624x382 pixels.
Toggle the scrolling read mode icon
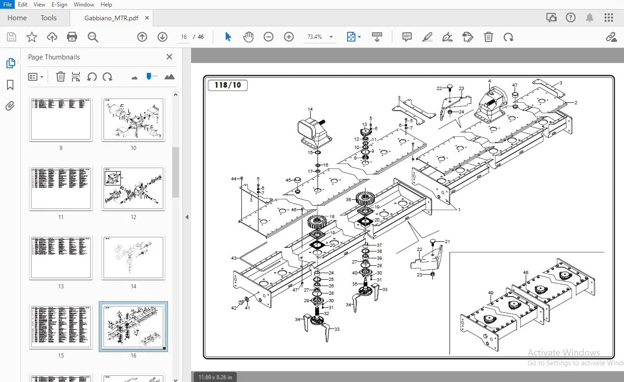coord(377,37)
